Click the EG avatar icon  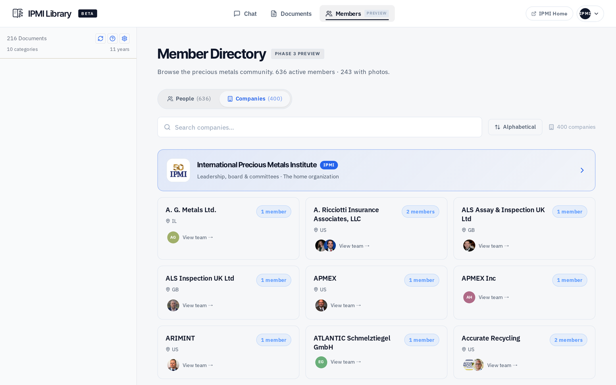point(321,362)
